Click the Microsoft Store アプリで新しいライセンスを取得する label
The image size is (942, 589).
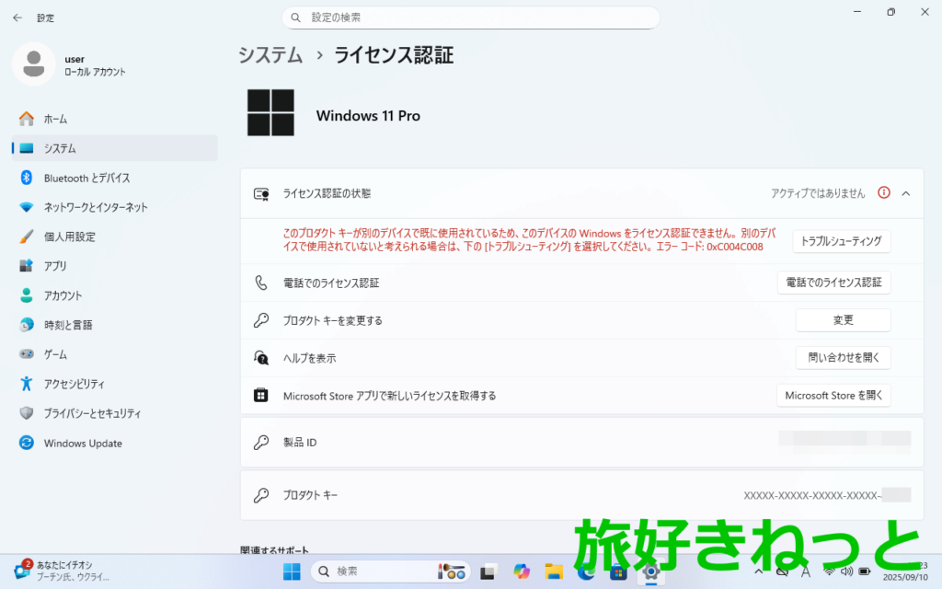click(389, 396)
